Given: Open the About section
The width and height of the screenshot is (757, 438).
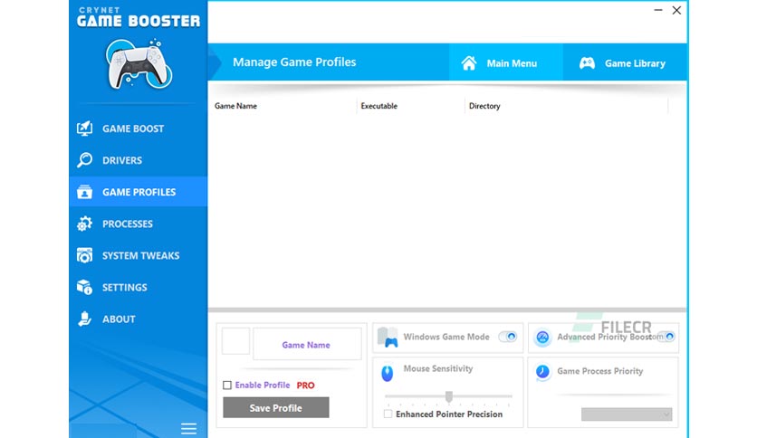Looking at the screenshot, I should [x=139, y=319].
